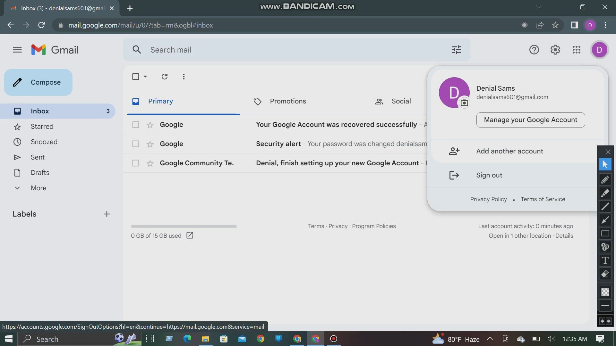Expand More in left sidebar
616x346 pixels.
(38, 188)
